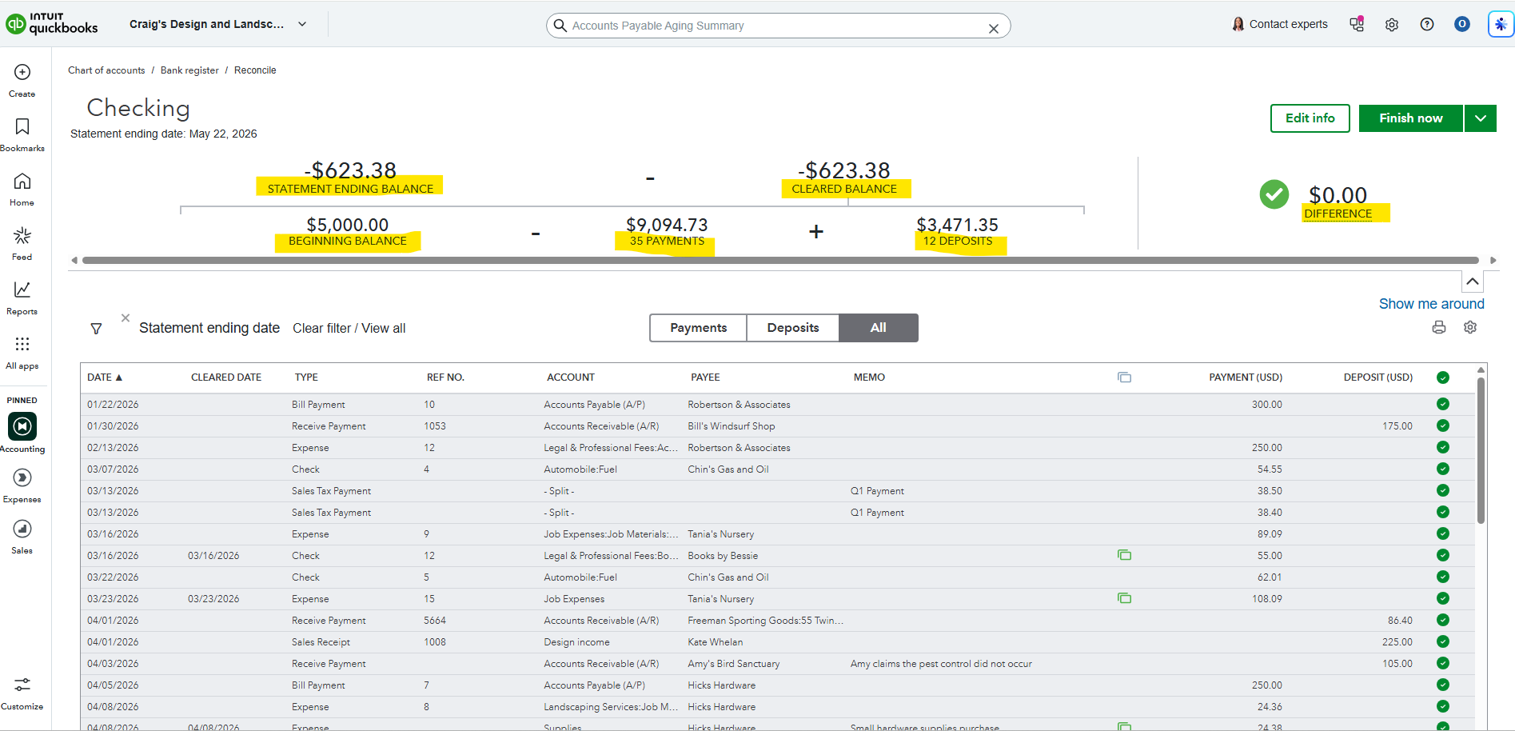Click the Reconcile breadcrumb

coord(255,70)
